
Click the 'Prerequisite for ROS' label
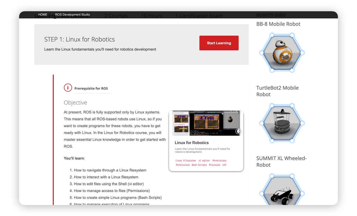[x=91, y=88]
